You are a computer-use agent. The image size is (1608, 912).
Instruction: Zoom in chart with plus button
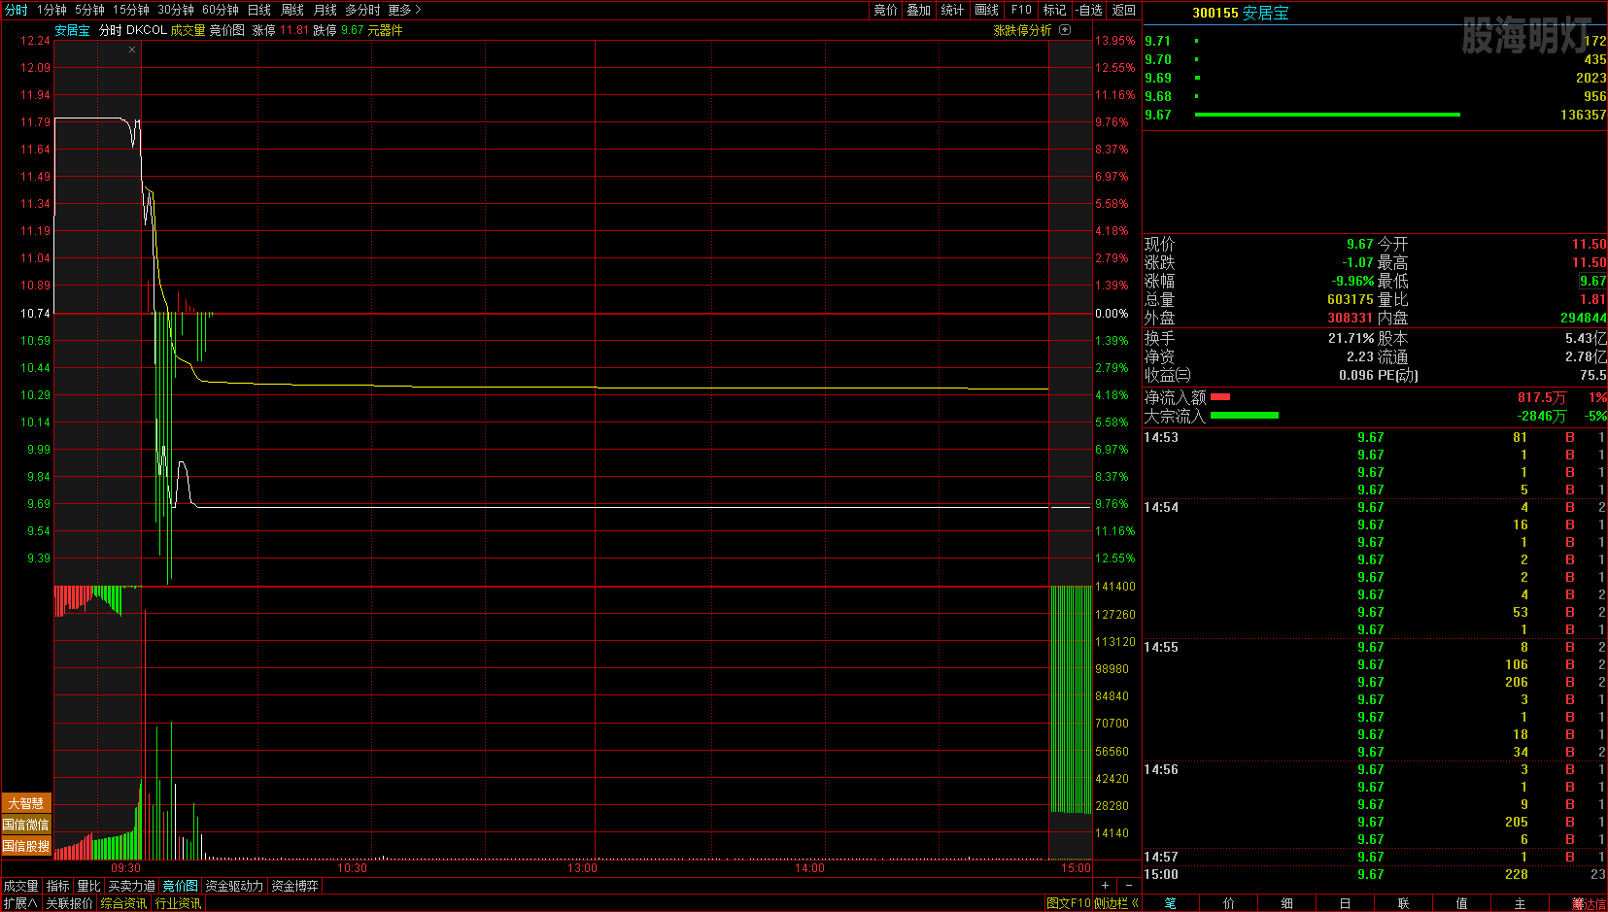1105,886
